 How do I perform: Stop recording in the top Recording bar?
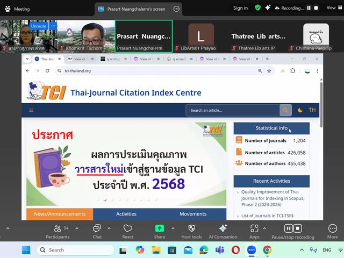[316, 8]
